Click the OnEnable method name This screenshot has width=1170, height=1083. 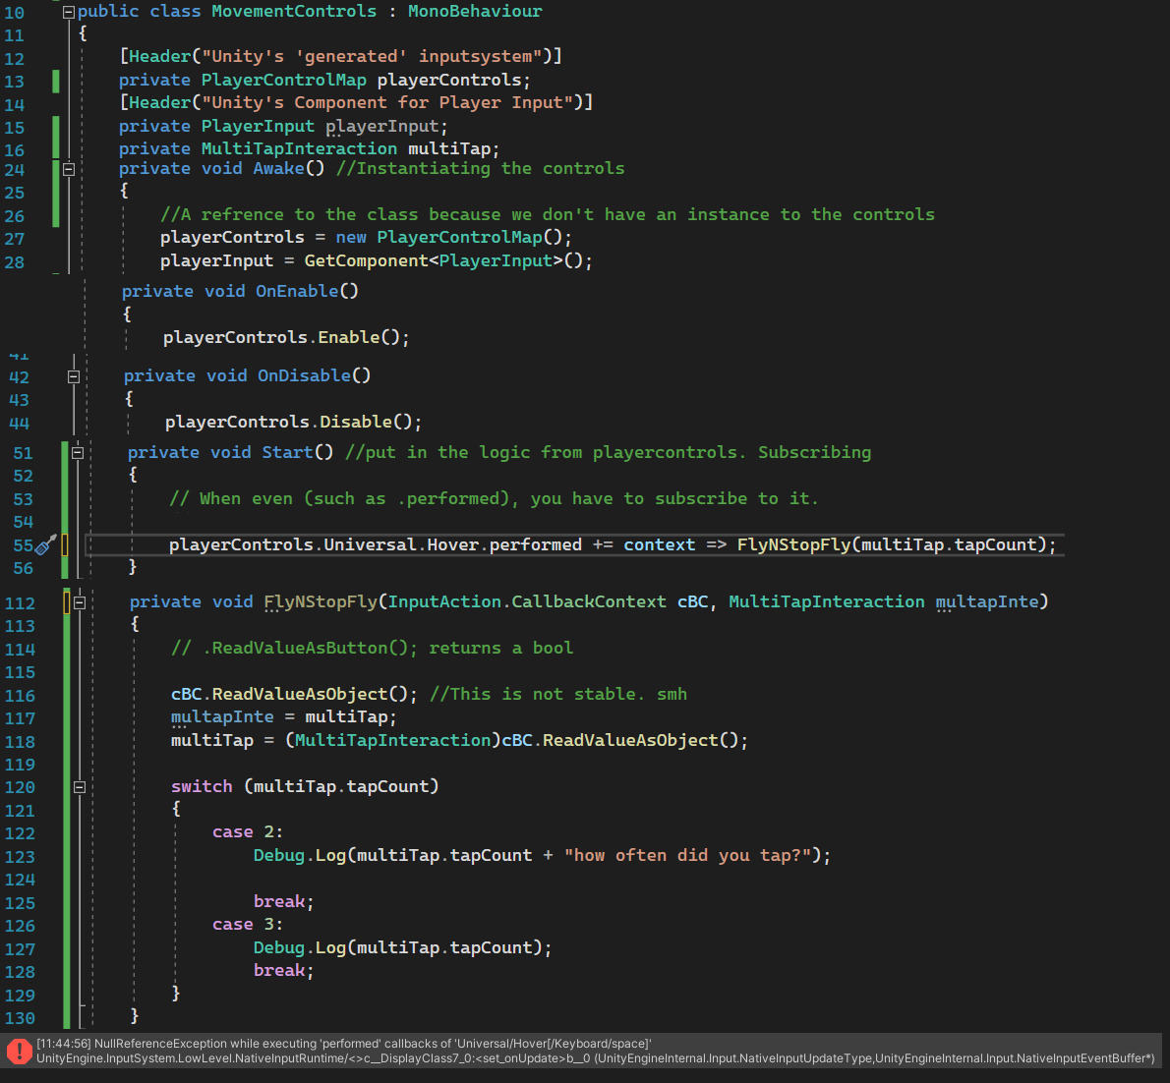[296, 292]
